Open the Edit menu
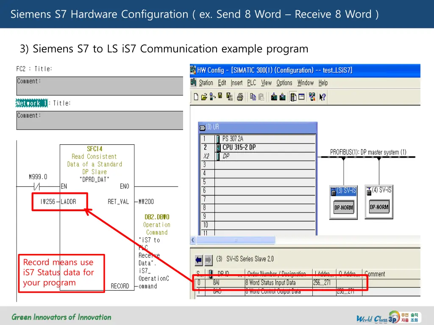The image size is (434, 325). 222,83
